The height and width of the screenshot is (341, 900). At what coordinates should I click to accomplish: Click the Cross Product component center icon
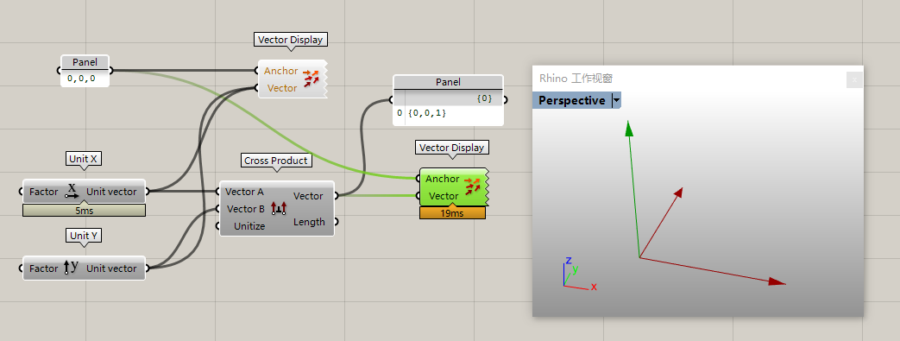(x=279, y=208)
